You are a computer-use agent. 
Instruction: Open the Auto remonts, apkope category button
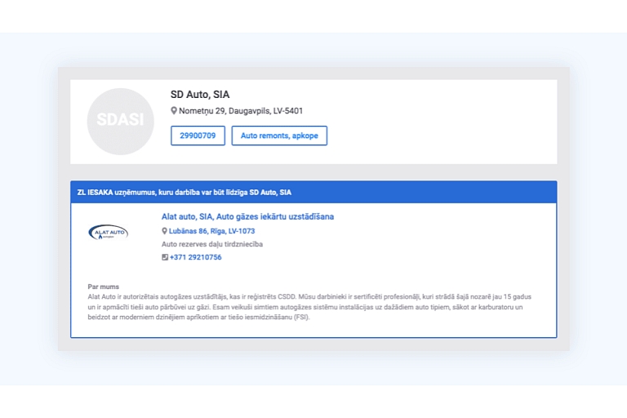[x=279, y=136]
